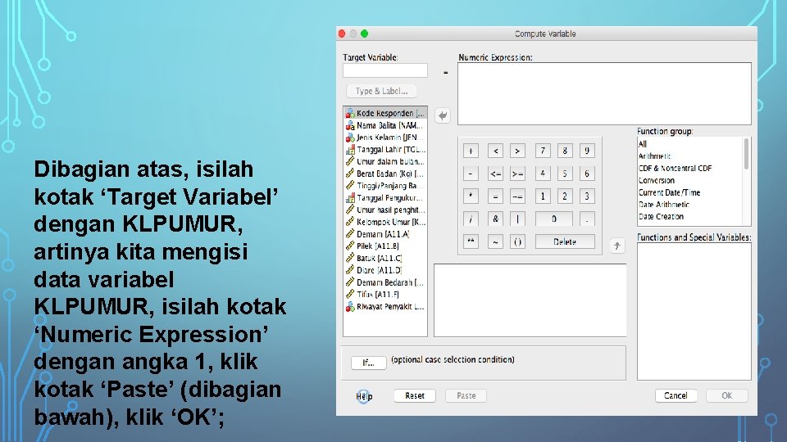The height and width of the screenshot is (442, 787).
Task: Choose Date Creation function group
Action: click(690, 216)
